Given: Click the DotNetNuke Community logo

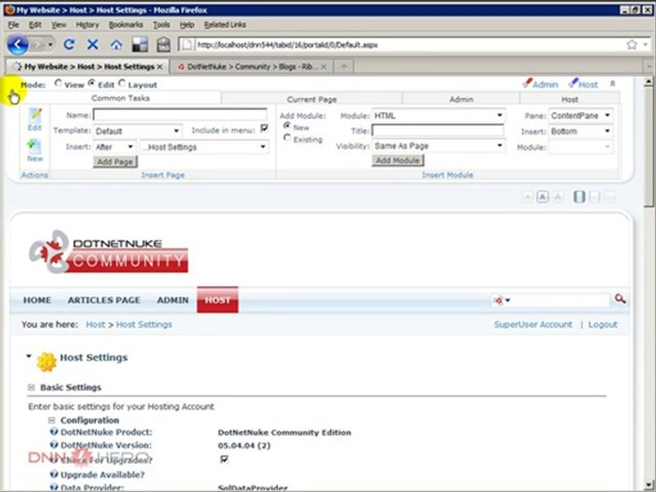Looking at the screenshot, I should pyautogui.click(x=109, y=252).
